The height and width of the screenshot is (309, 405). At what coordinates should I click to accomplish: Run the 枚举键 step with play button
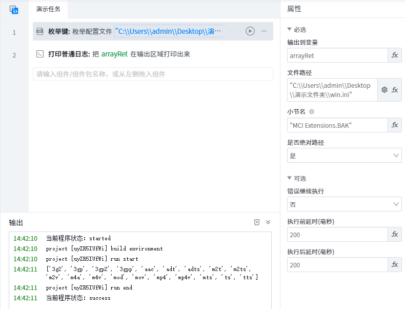click(250, 31)
